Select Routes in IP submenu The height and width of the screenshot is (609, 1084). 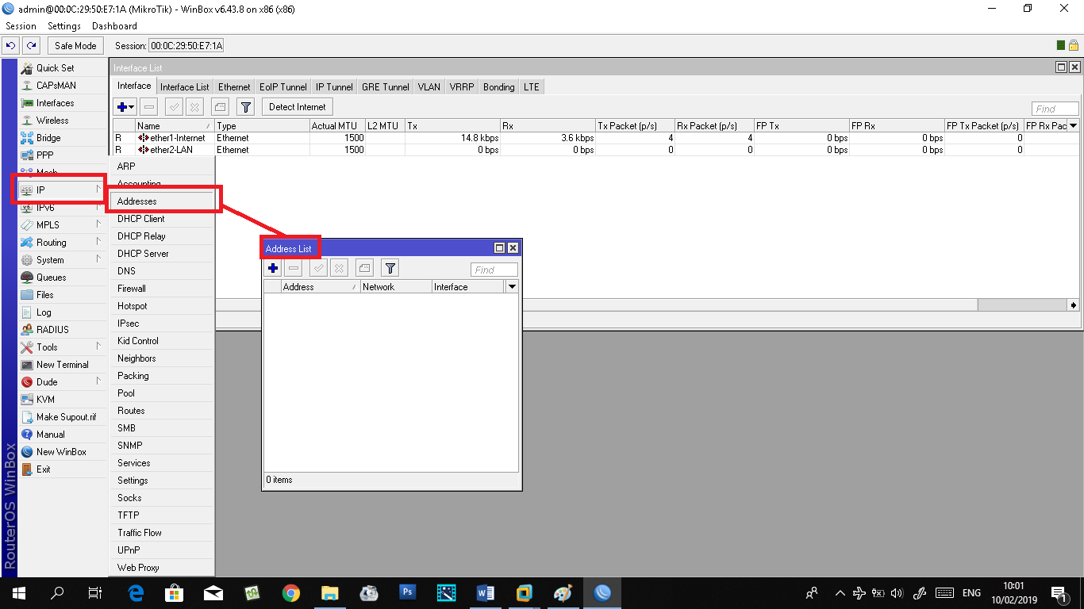[x=162, y=411]
